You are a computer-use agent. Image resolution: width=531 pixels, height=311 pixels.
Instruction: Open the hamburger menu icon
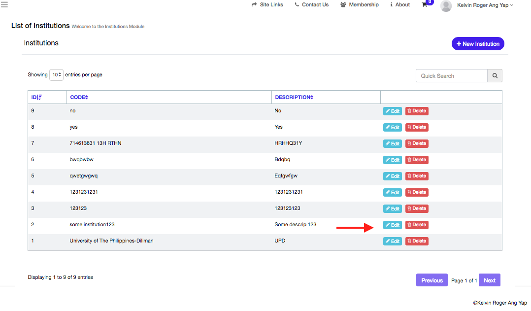[x=4, y=5]
